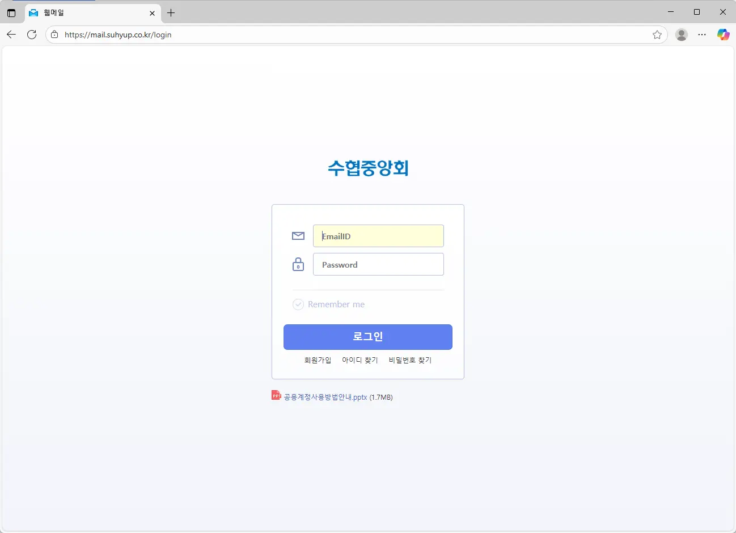
Task: Click the 아이디 찾기 link
Action: 359,359
